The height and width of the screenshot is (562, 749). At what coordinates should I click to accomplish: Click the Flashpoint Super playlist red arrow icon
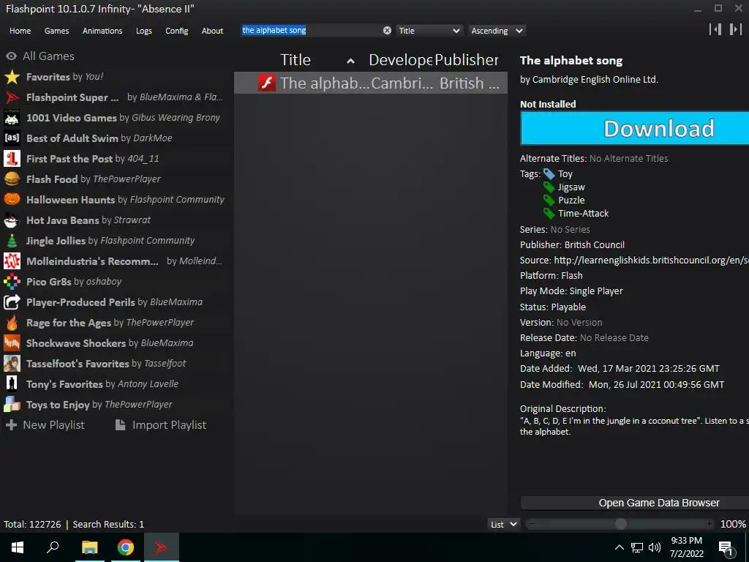click(x=12, y=97)
